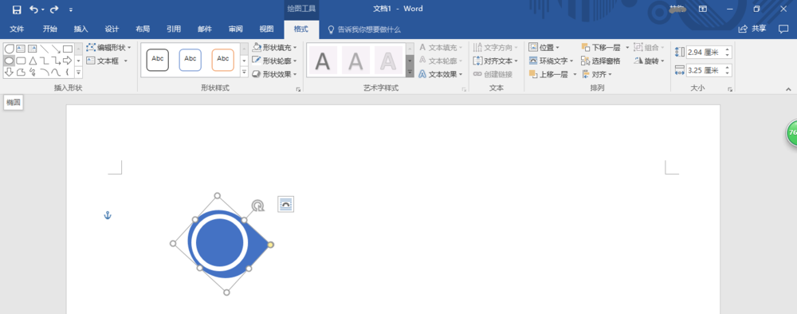
Task: Switch to the 插入 tab
Action: (80, 29)
